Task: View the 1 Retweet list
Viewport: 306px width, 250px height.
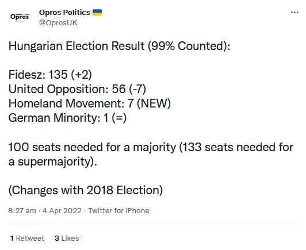Action: point(27,239)
